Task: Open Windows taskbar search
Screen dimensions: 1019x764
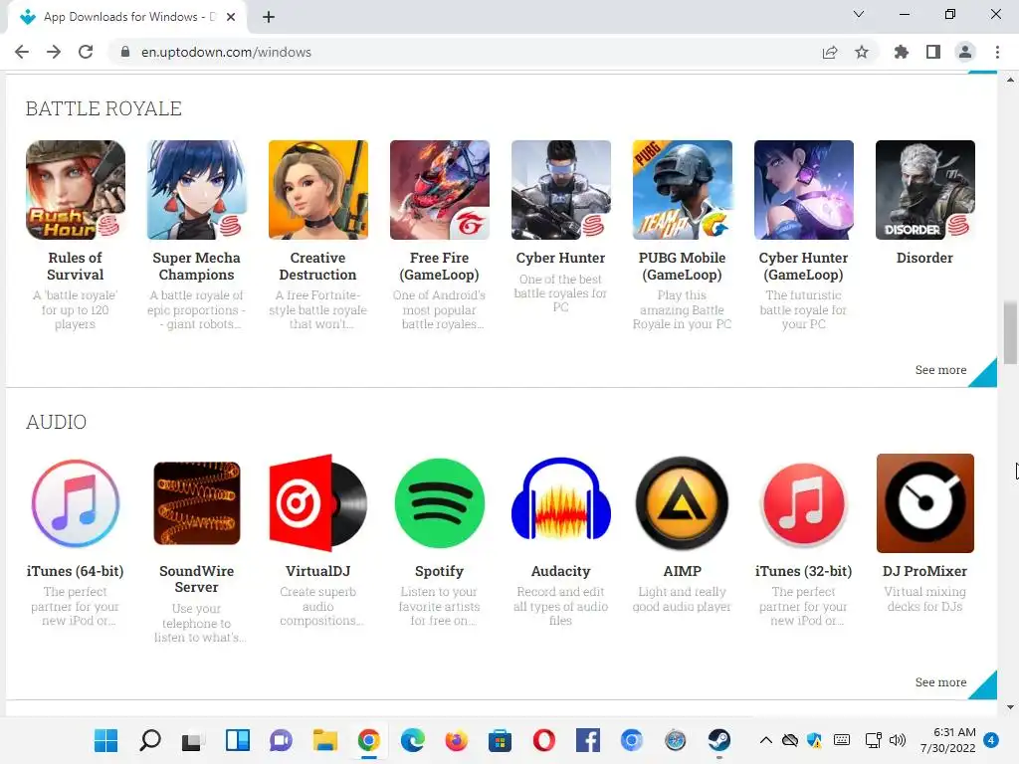Action: pos(150,740)
